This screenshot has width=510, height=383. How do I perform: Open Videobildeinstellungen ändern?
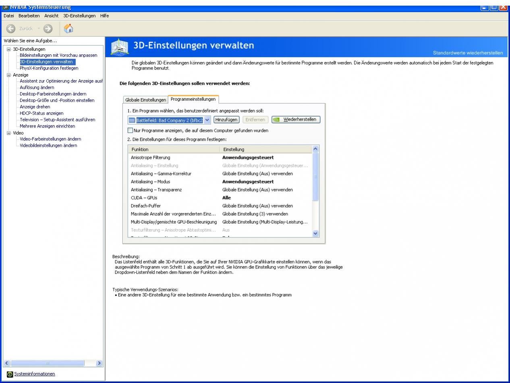48,146
